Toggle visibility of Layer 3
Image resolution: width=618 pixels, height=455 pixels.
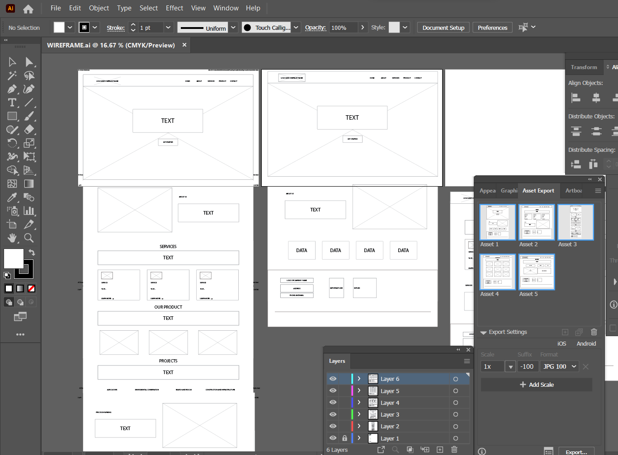tap(333, 414)
